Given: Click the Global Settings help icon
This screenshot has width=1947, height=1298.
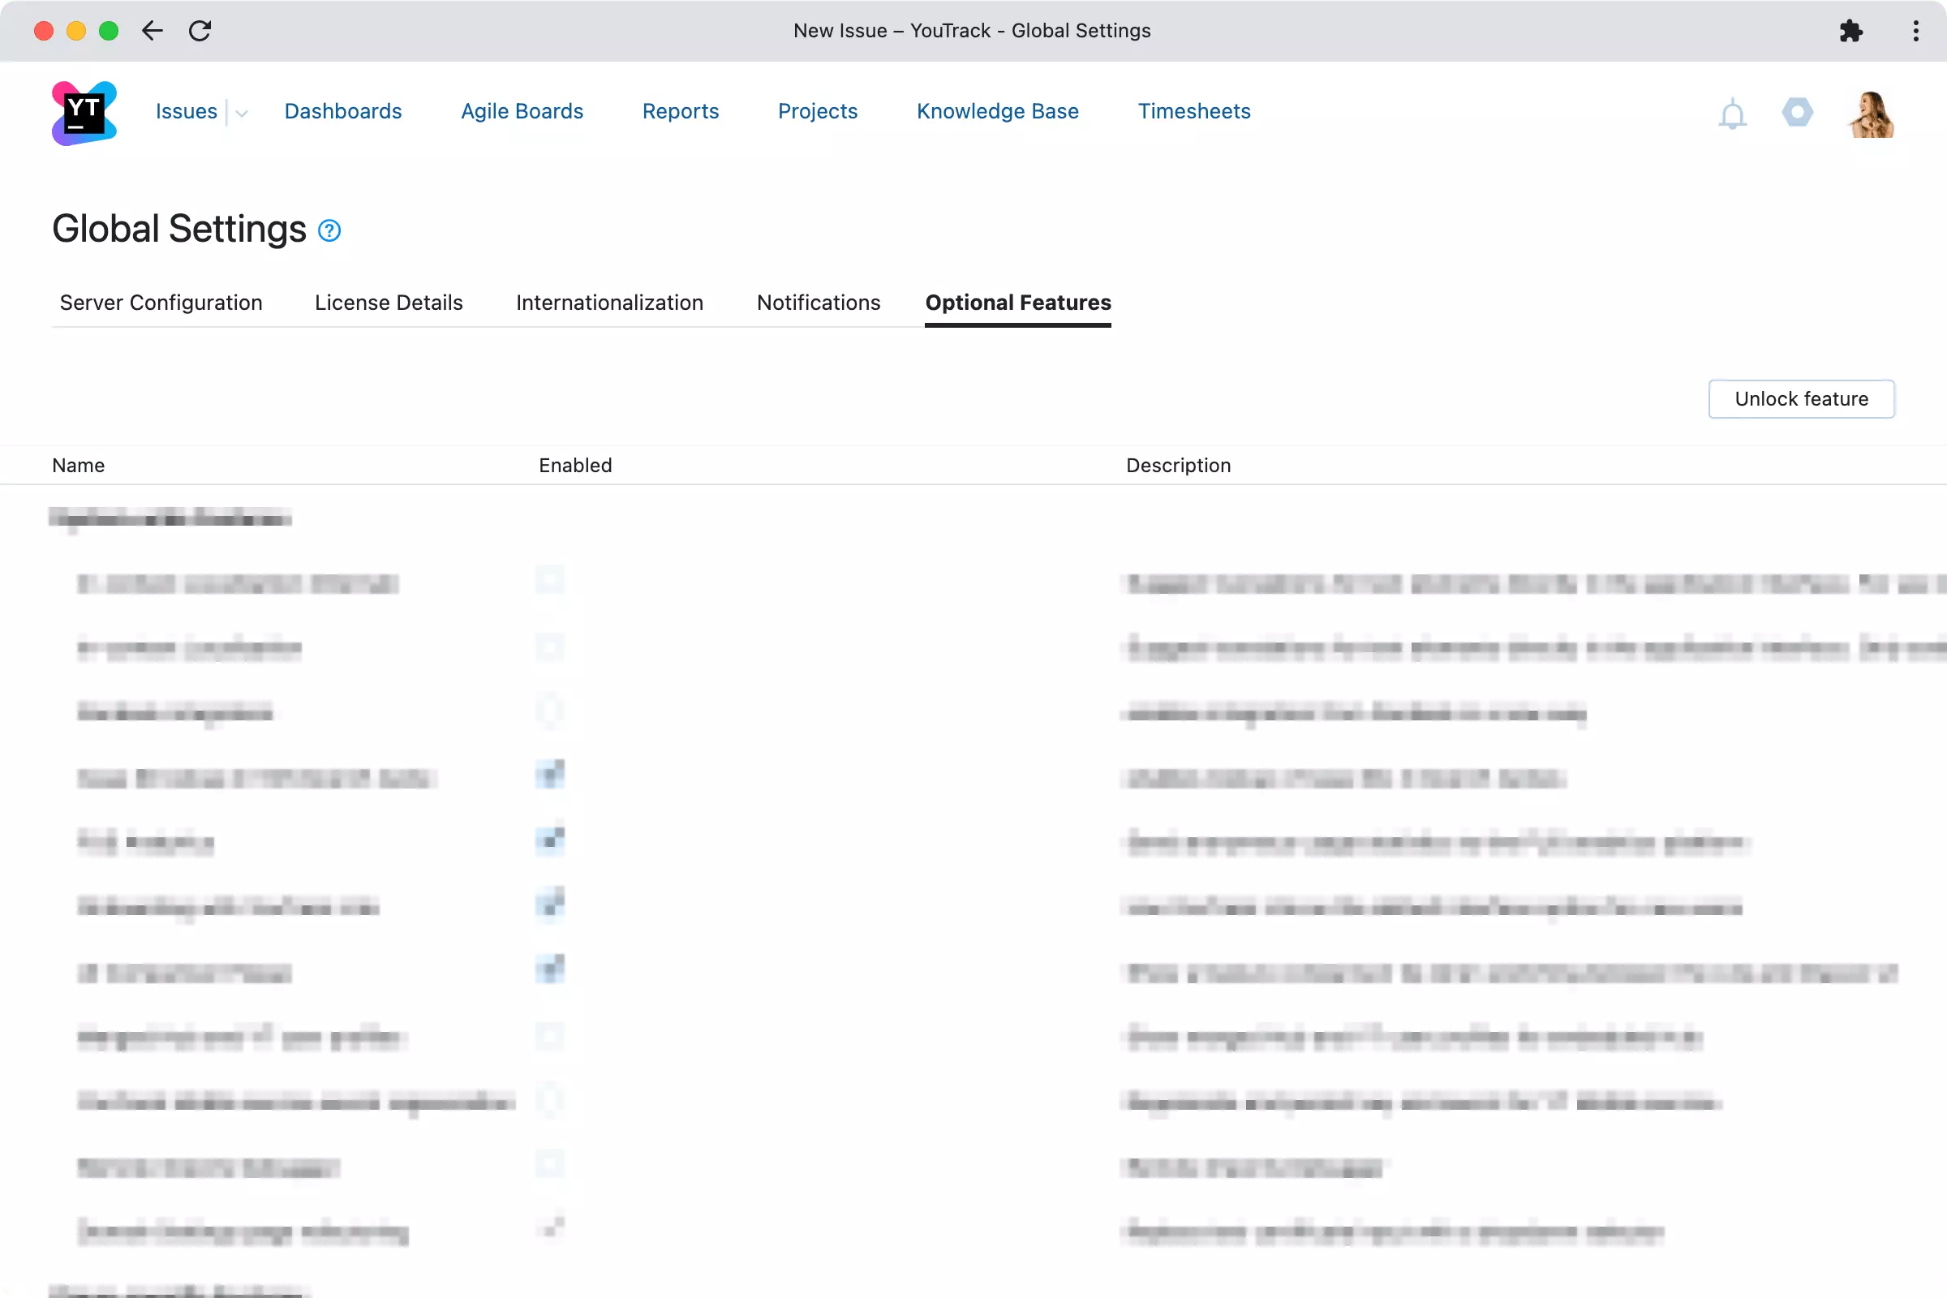Looking at the screenshot, I should coord(329,230).
